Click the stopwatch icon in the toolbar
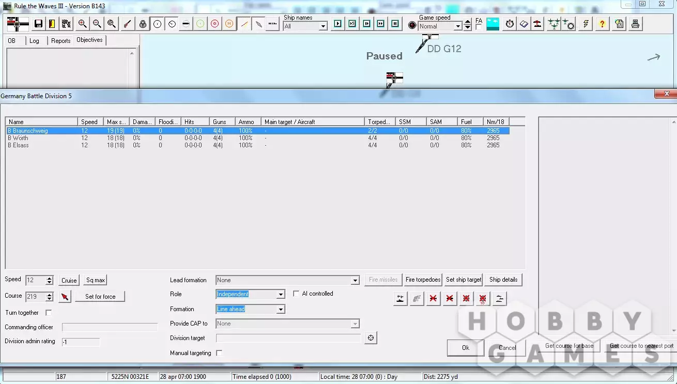The width and height of the screenshot is (677, 384). coord(510,24)
